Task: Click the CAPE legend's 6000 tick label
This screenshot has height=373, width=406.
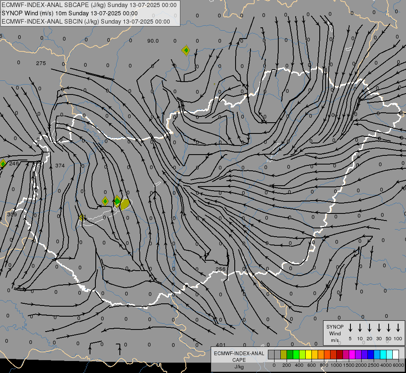Action: [399, 365]
